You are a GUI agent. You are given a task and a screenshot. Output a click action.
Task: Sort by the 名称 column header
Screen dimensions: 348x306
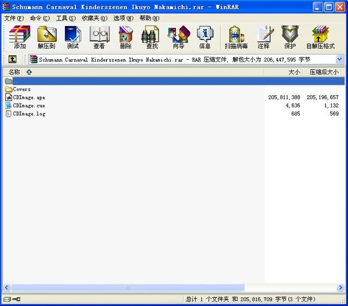tap(133, 72)
